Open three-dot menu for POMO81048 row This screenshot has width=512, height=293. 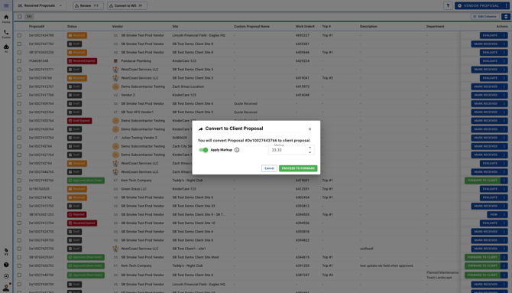pos(504,61)
